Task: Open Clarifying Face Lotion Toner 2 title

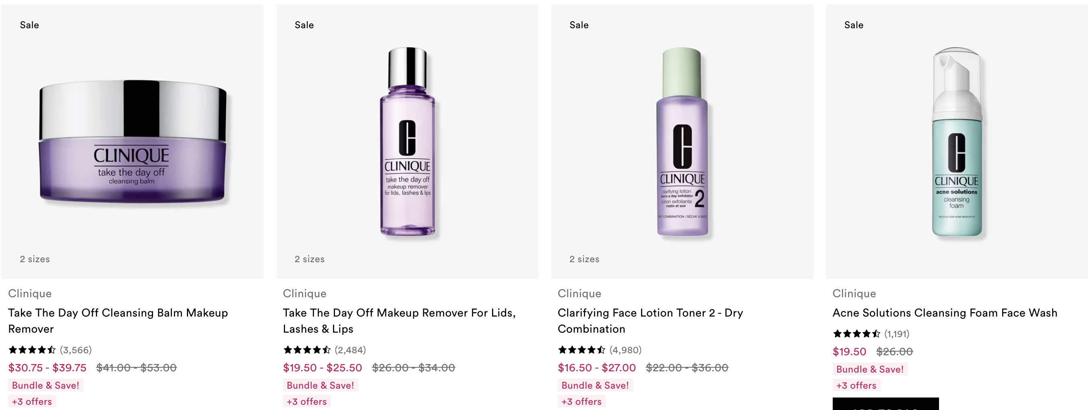Action: pyautogui.click(x=650, y=321)
